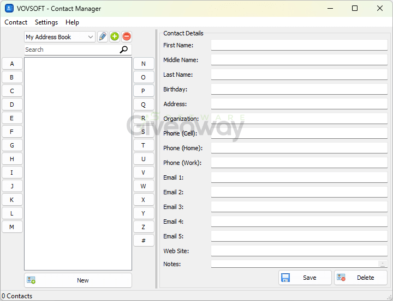Save the contact details
The width and height of the screenshot is (393, 301).
305,278
